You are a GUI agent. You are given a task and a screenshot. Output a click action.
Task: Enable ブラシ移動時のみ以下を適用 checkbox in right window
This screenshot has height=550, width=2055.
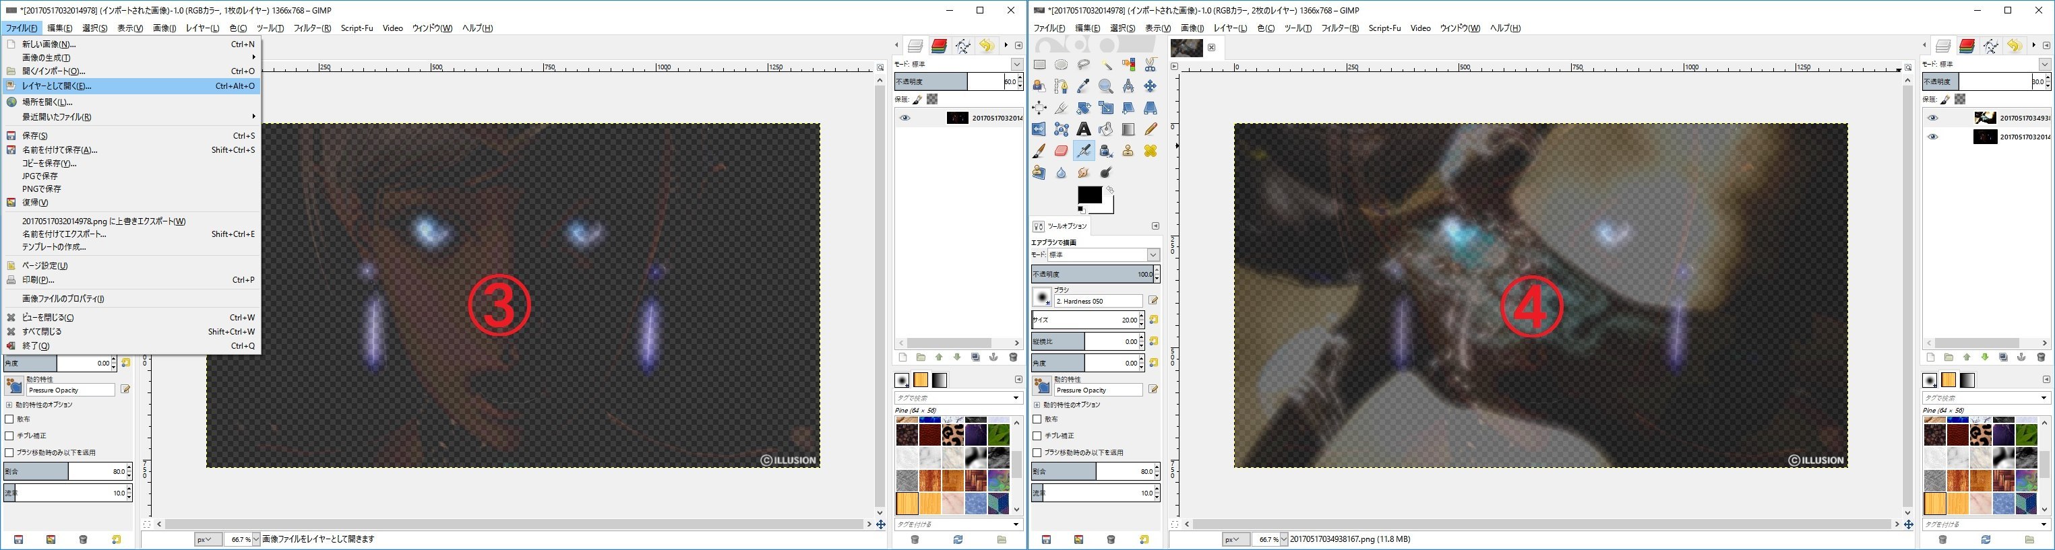point(1037,453)
